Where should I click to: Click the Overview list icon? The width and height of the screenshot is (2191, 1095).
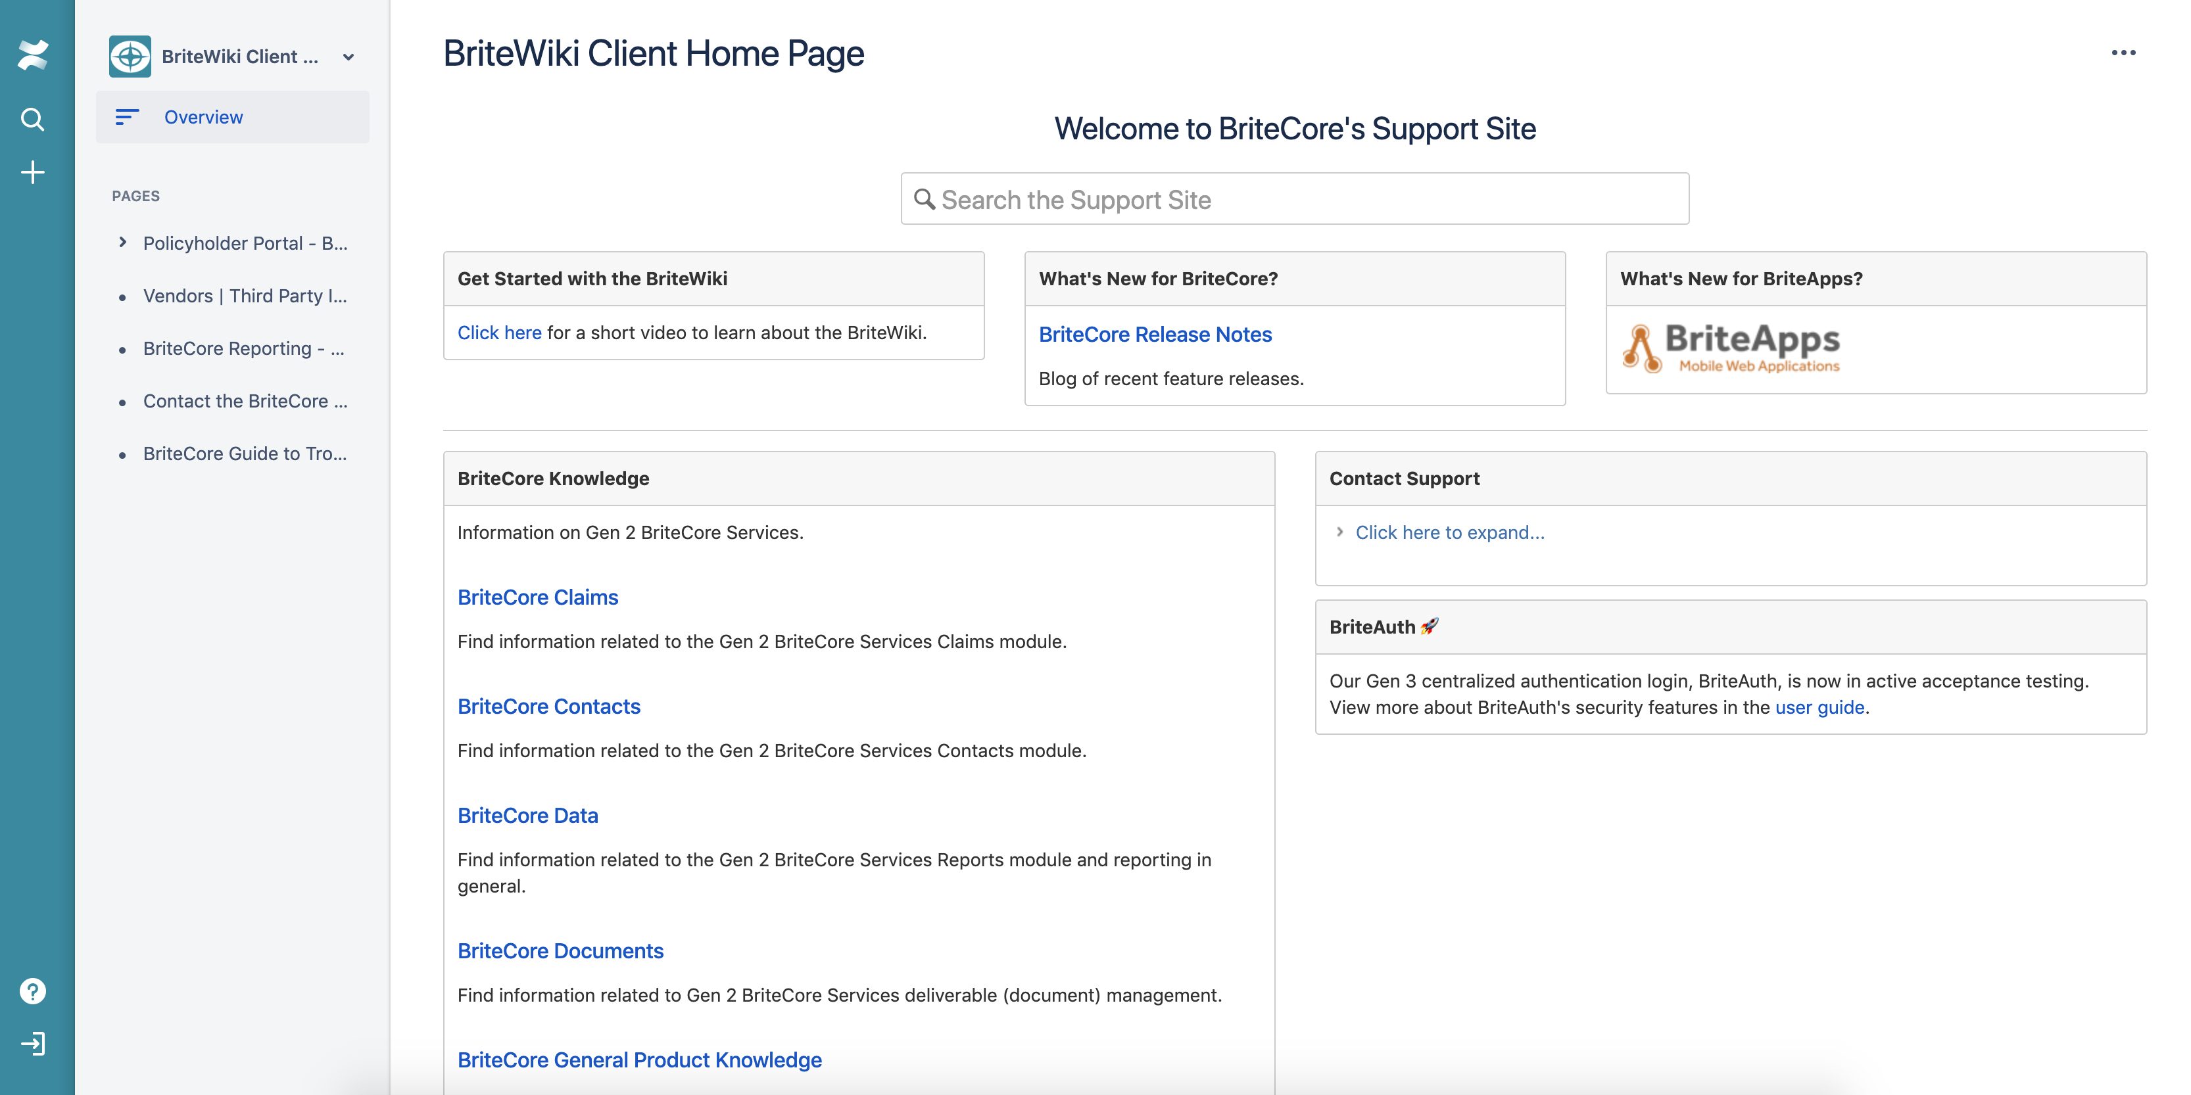(x=127, y=117)
